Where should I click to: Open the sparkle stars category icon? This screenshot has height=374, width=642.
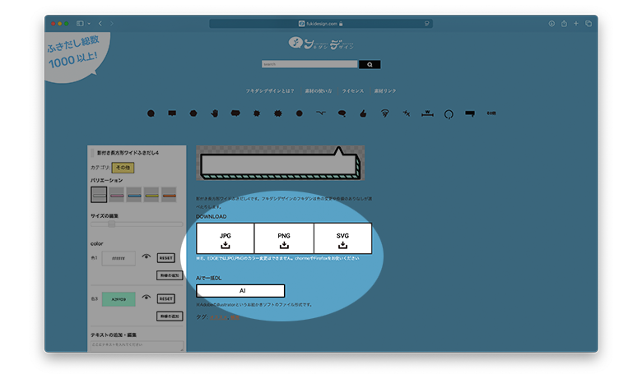406,113
